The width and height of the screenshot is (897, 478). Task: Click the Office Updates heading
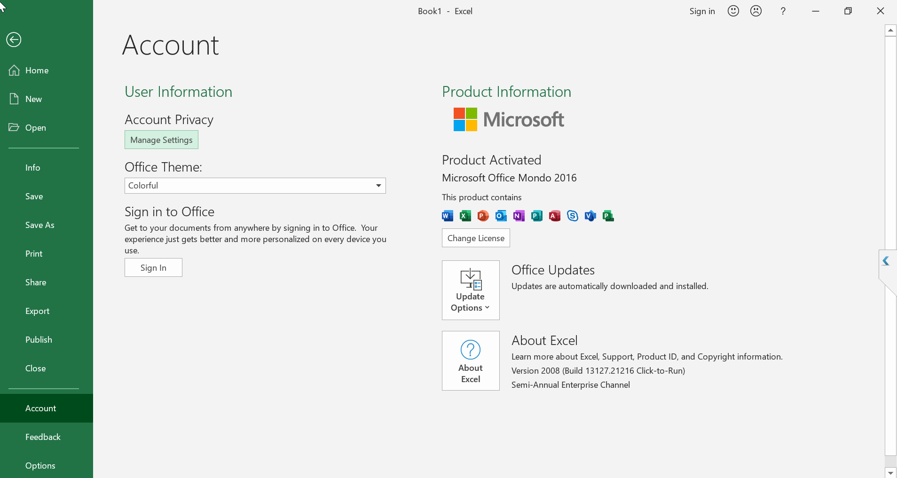(553, 270)
